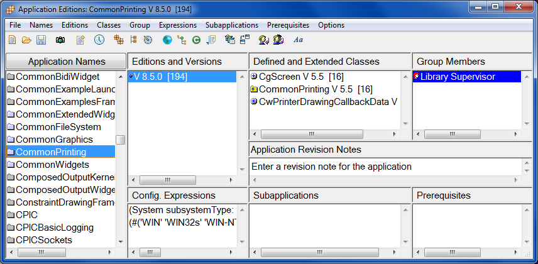Click the save floppy disk icon
The height and width of the screenshot is (264, 538).
(x=41, y=40)
